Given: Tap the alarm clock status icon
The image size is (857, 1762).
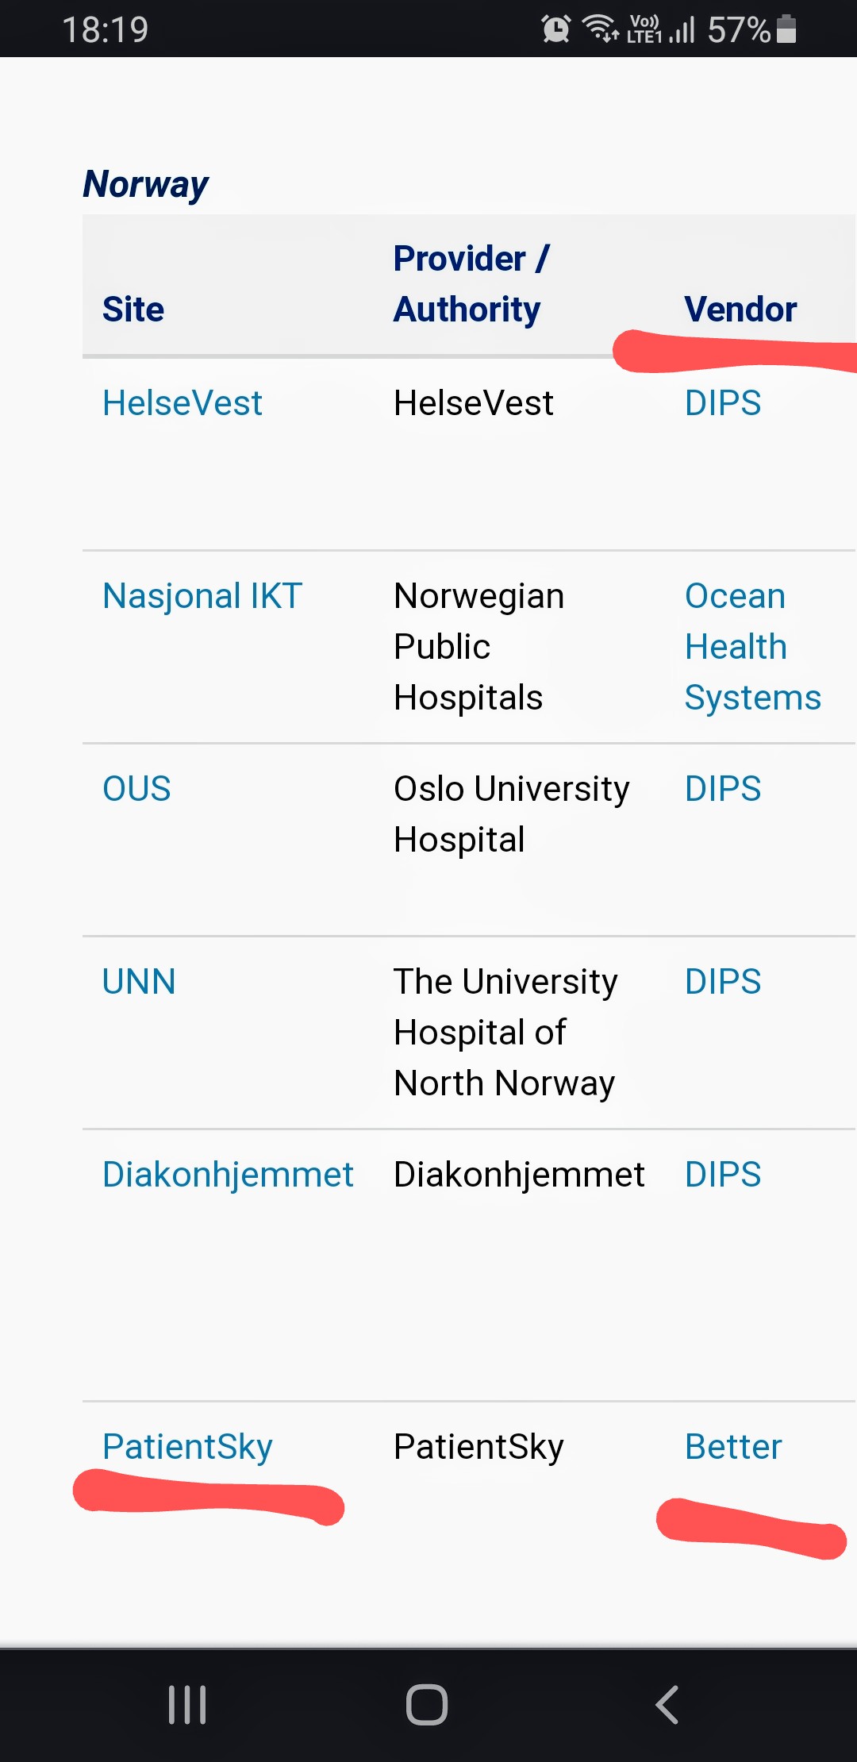Looking at the screenshot, I should pyautogui.click(x=555, y=29).
